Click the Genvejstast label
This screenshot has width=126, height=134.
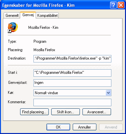click(18, 83)
